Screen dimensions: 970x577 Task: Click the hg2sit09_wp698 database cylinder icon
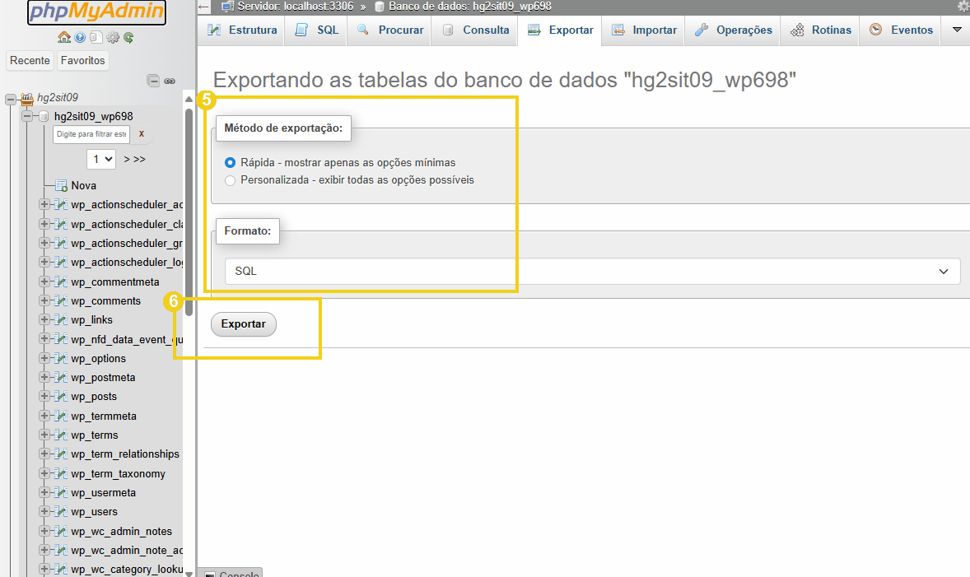(x=44, y=116)
